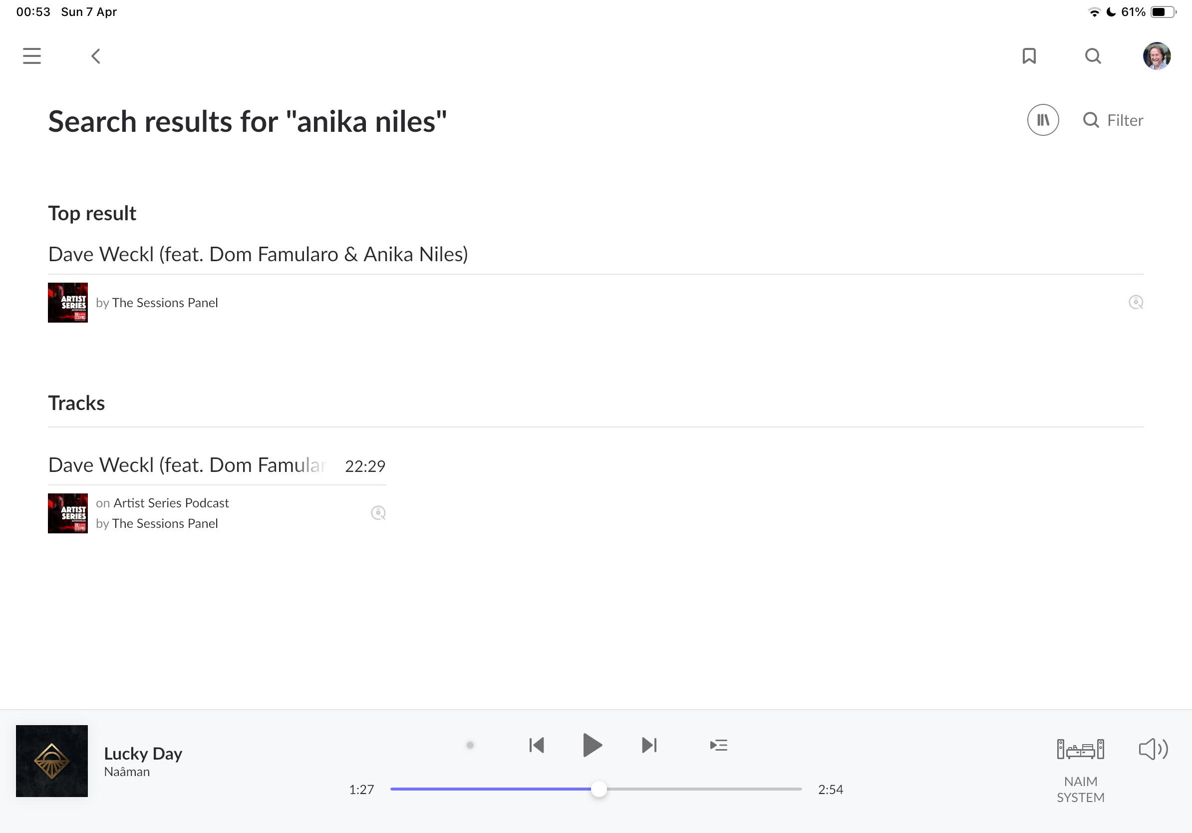Toggle the elapsed time 1:27 display
The width and height of the screenshot is (1192, 833).
coord(361,790)
